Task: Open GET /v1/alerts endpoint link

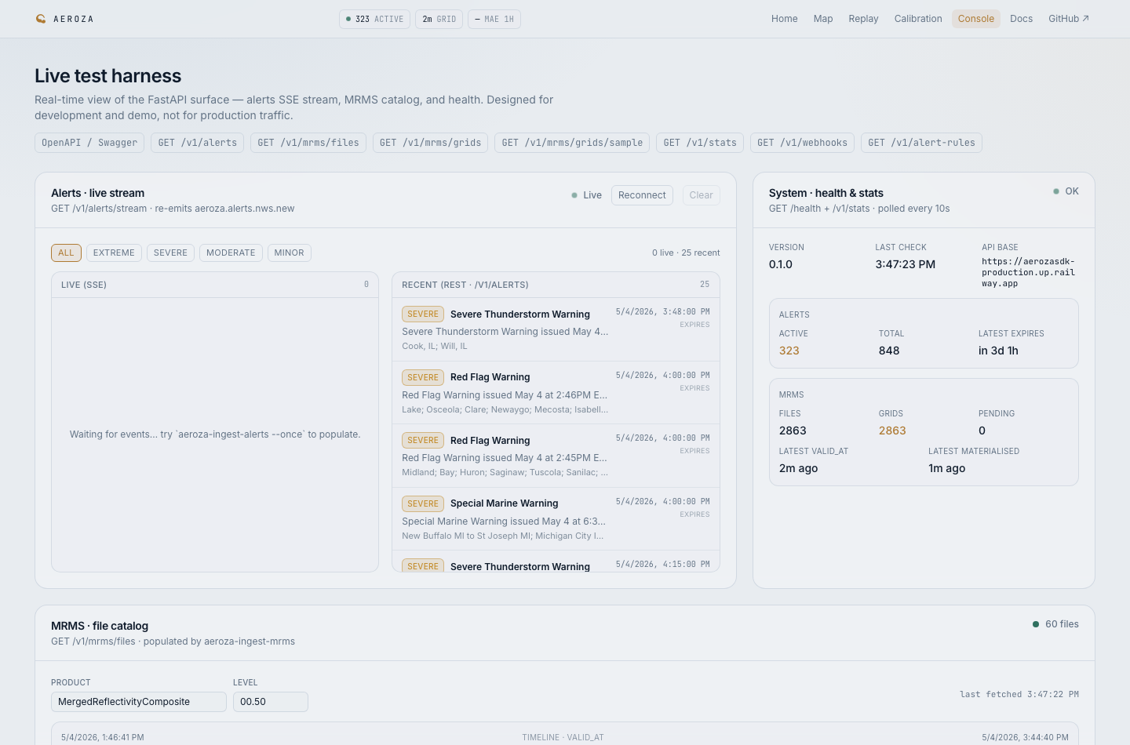Action: [198, 143]
